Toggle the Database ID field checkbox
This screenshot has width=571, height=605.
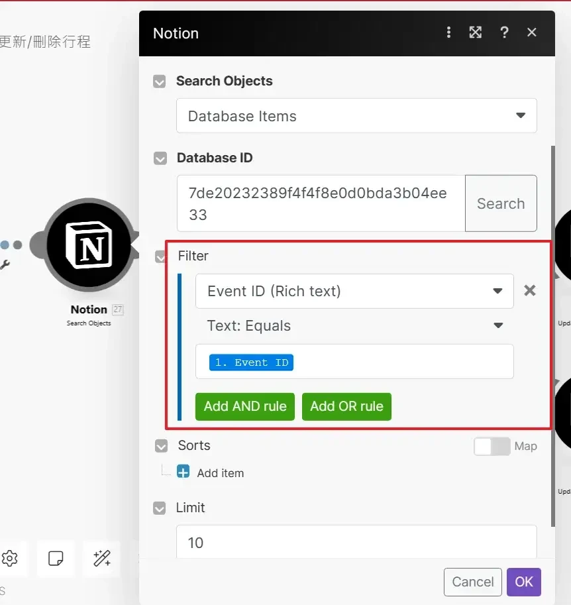[x=160, y=158]
